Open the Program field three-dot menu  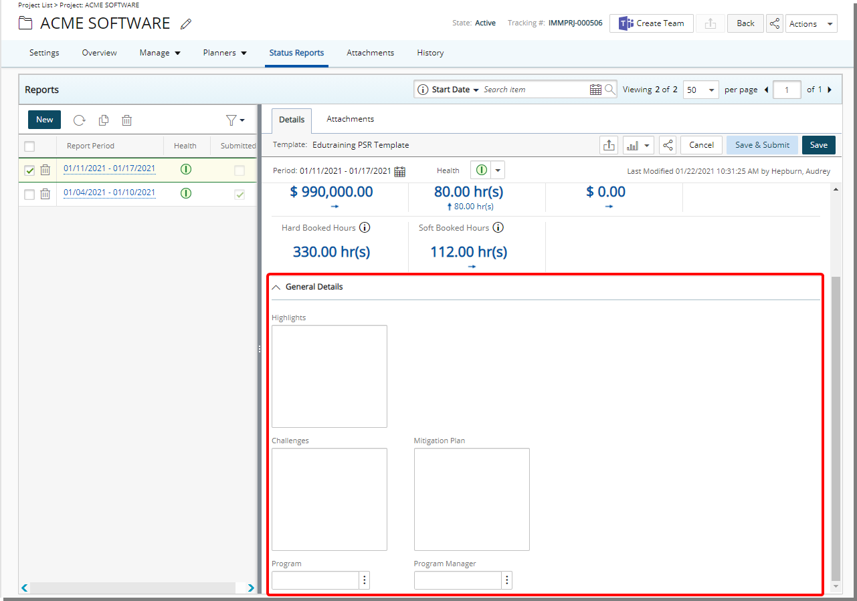(x=364, y=580)
